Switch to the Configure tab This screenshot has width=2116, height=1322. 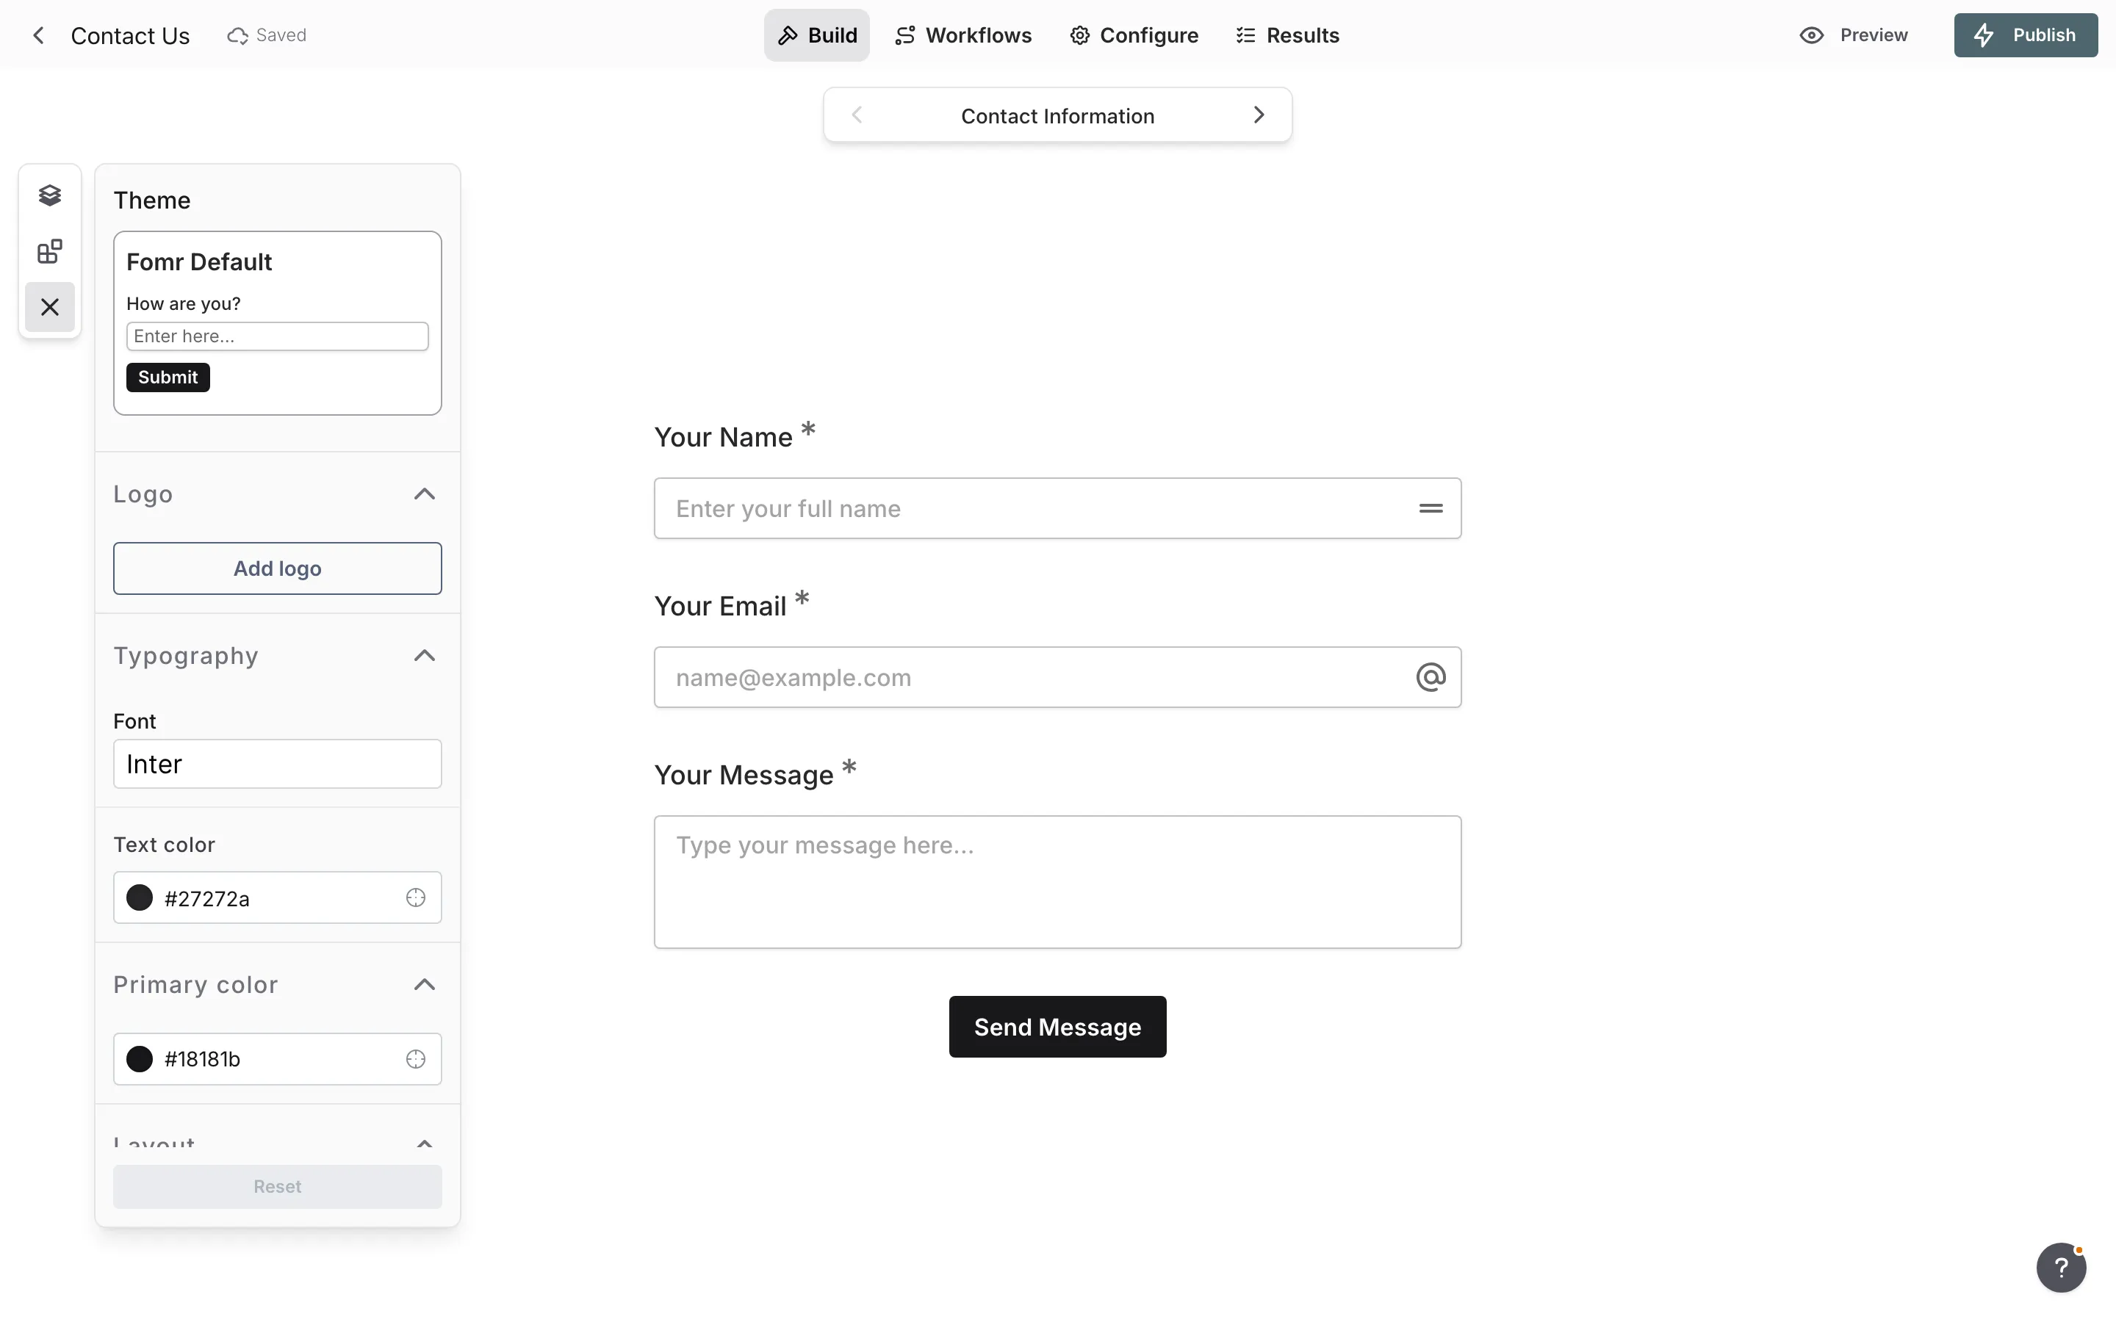coord(1134,35)
